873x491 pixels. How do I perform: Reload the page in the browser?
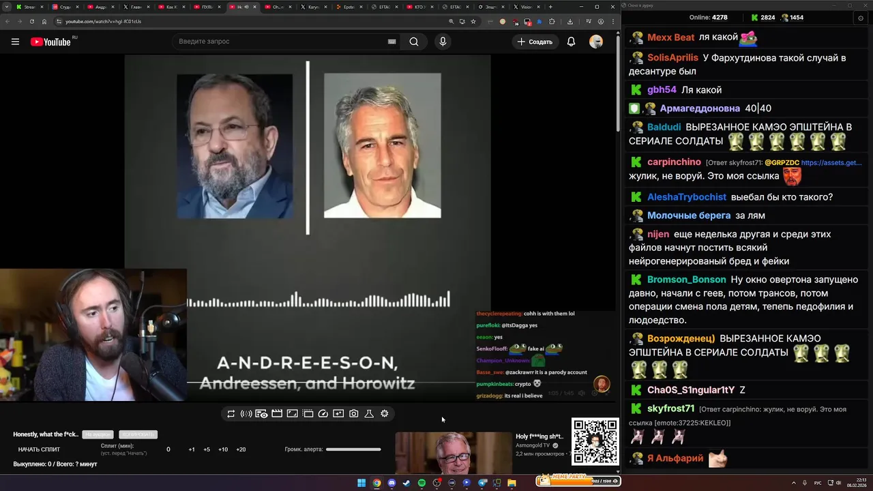pyautogui.click(x=31, y=21)
